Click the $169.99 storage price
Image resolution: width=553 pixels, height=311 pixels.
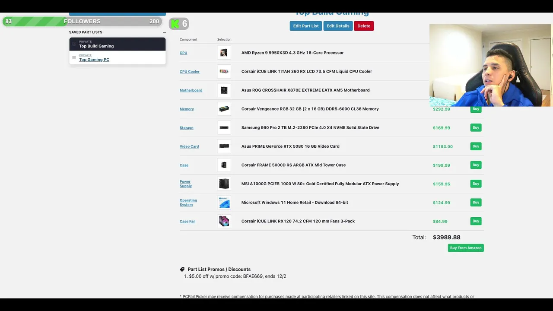point(442,128)
